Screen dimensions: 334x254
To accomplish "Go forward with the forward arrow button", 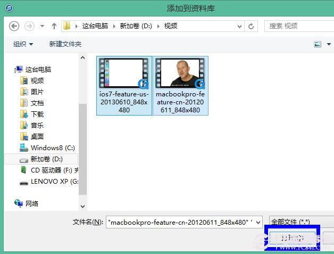I will pos(29,26).
